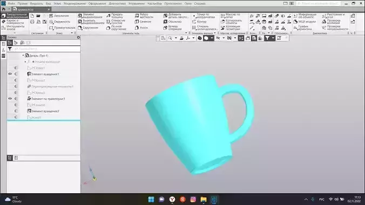Click the Контур tool
The width and height of the screenshot is (365, 205).
pos(199,22)
